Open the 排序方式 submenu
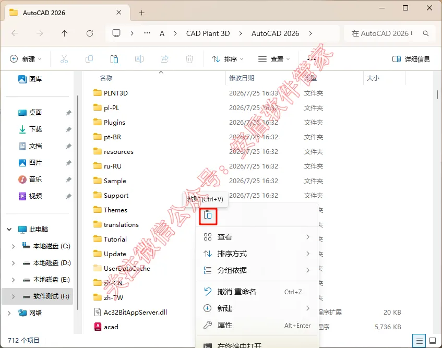 257,254
